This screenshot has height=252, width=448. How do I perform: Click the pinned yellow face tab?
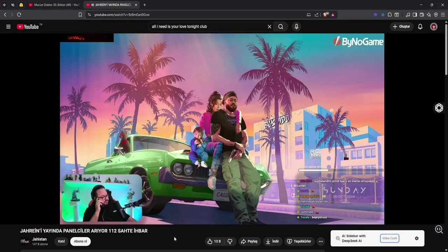21,5
